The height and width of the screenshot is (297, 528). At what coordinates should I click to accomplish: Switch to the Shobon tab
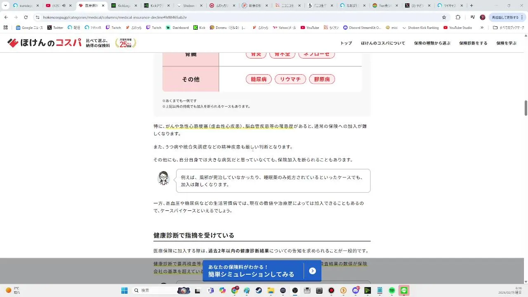tap(189, 6)
